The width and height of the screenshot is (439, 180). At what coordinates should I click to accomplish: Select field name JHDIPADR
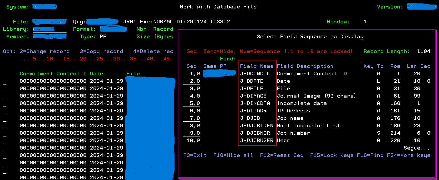[x=253, y=111]
